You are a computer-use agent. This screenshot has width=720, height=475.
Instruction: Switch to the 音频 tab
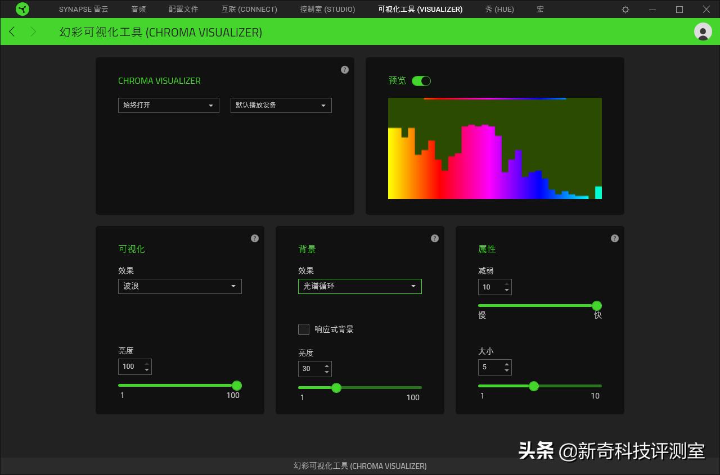[138, 9]
